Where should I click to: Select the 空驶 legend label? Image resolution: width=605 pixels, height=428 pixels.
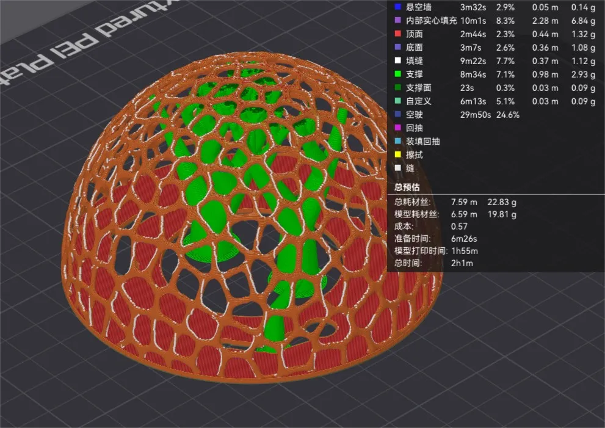[415, 115]
